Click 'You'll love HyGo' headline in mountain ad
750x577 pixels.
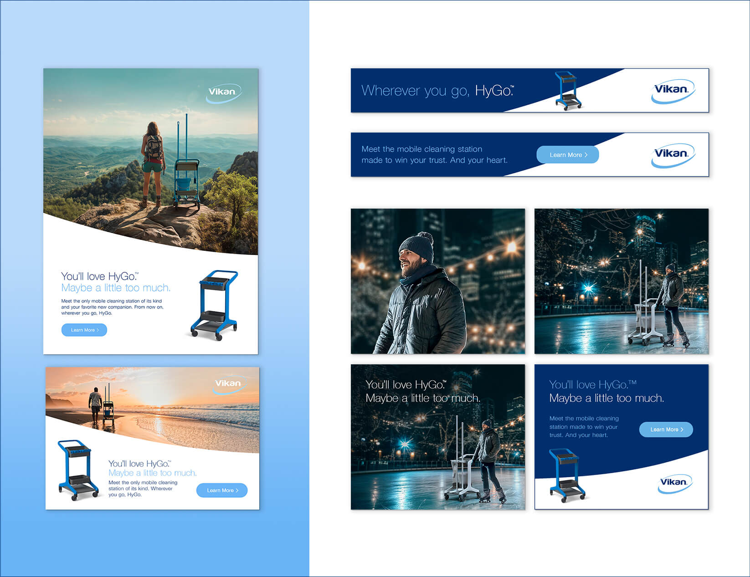click(x=100, y=276)
